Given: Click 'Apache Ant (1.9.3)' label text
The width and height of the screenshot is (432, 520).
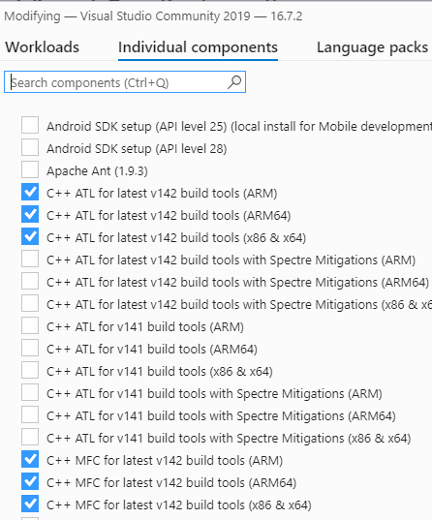Looking at the screenshot, I should 97,170.
